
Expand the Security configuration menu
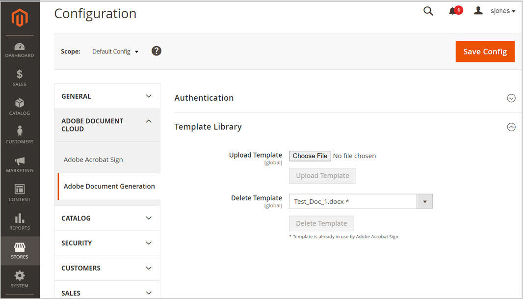point(107,243)
